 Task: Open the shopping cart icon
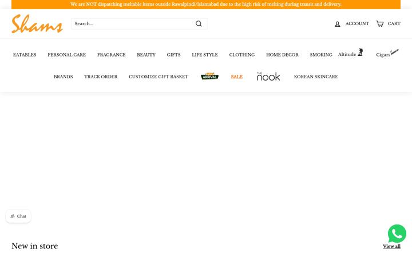tap(380, 23)
